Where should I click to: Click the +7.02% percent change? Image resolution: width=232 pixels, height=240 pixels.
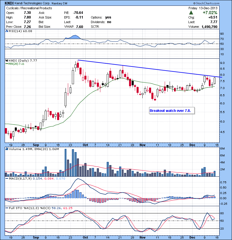pyautogui.click(x=210, y=12)
